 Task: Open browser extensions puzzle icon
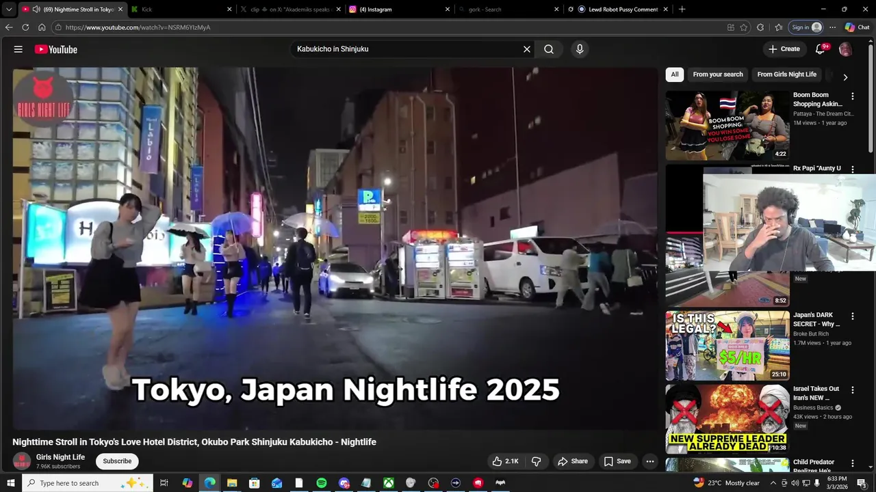tap(760, 27)
